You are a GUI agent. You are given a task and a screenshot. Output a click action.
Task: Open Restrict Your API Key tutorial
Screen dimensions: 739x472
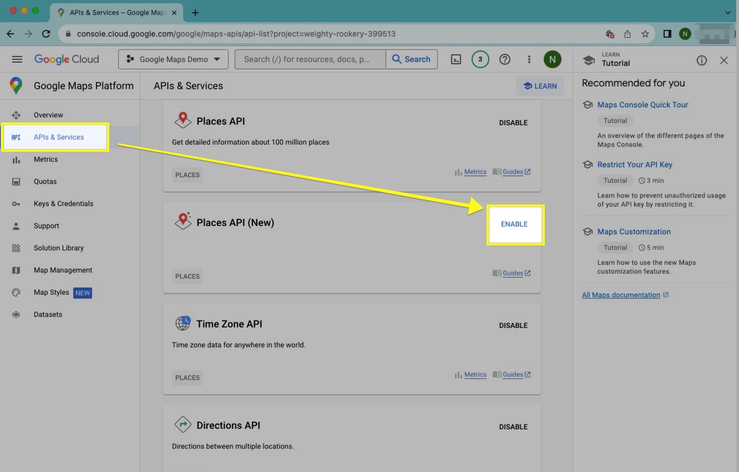[x=635, y=165]
